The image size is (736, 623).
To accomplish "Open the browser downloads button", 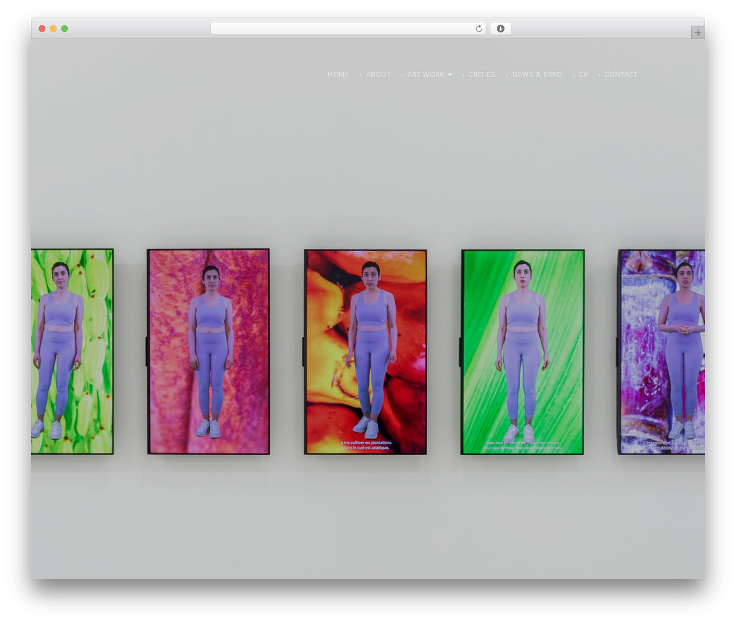I will [500, 29].
